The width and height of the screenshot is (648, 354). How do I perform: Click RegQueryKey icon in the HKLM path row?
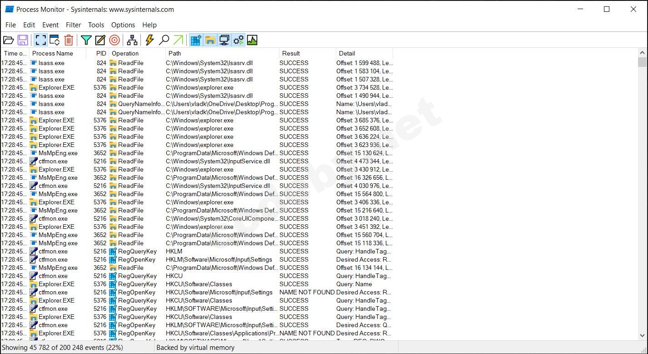click(113, 251)
